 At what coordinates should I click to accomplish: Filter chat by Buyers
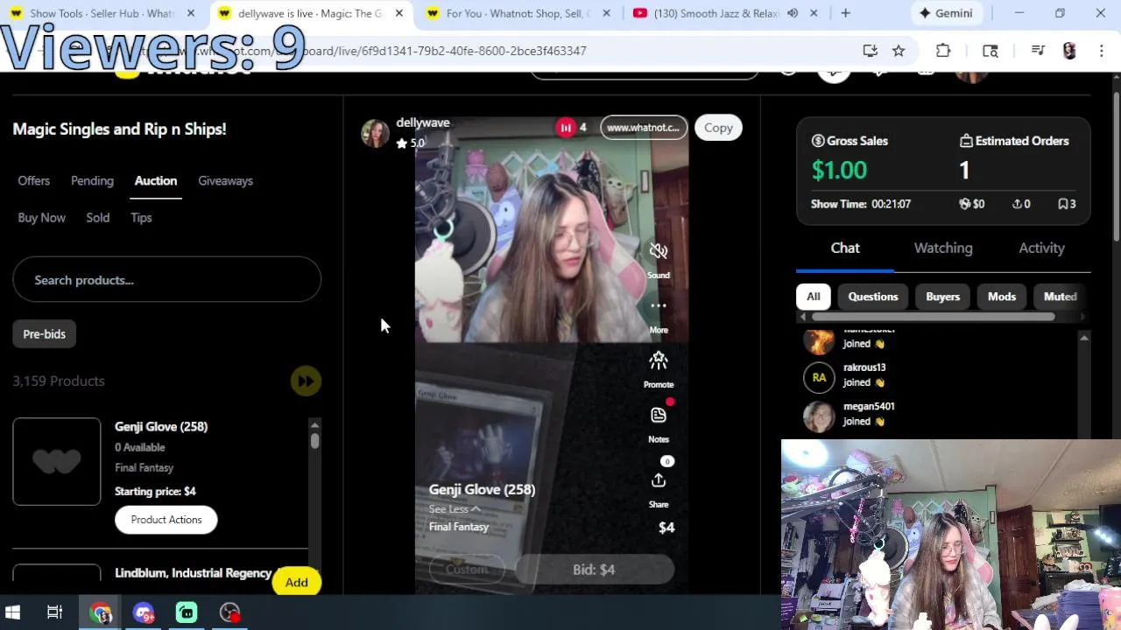pyautogui.click(x=943, y=297)
